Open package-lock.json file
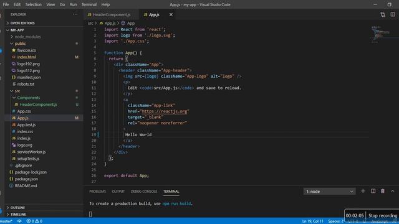This screenshot has width=399, height=224. [31, 172]
